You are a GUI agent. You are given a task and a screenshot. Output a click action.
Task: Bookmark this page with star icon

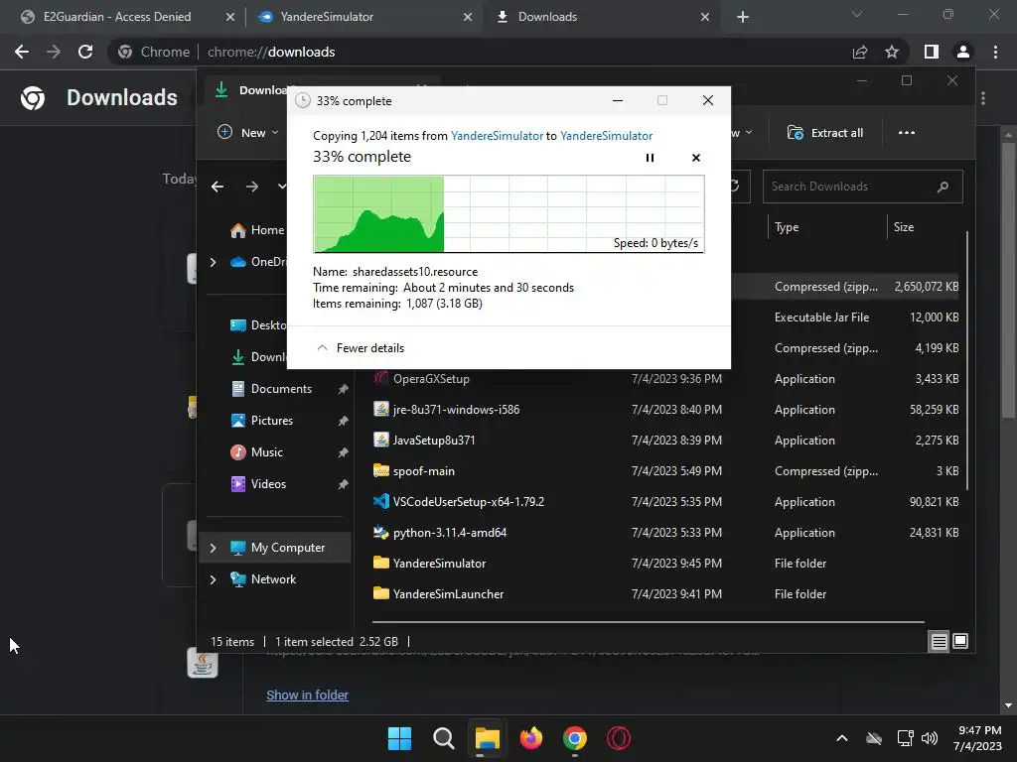click(892, 52)
